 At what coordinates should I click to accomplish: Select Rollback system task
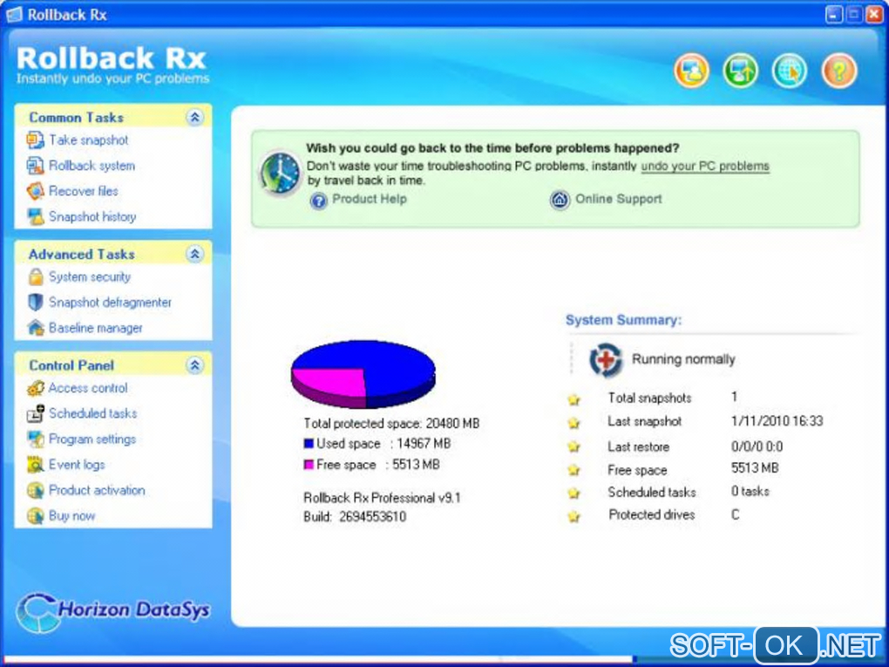pos(92,166)
